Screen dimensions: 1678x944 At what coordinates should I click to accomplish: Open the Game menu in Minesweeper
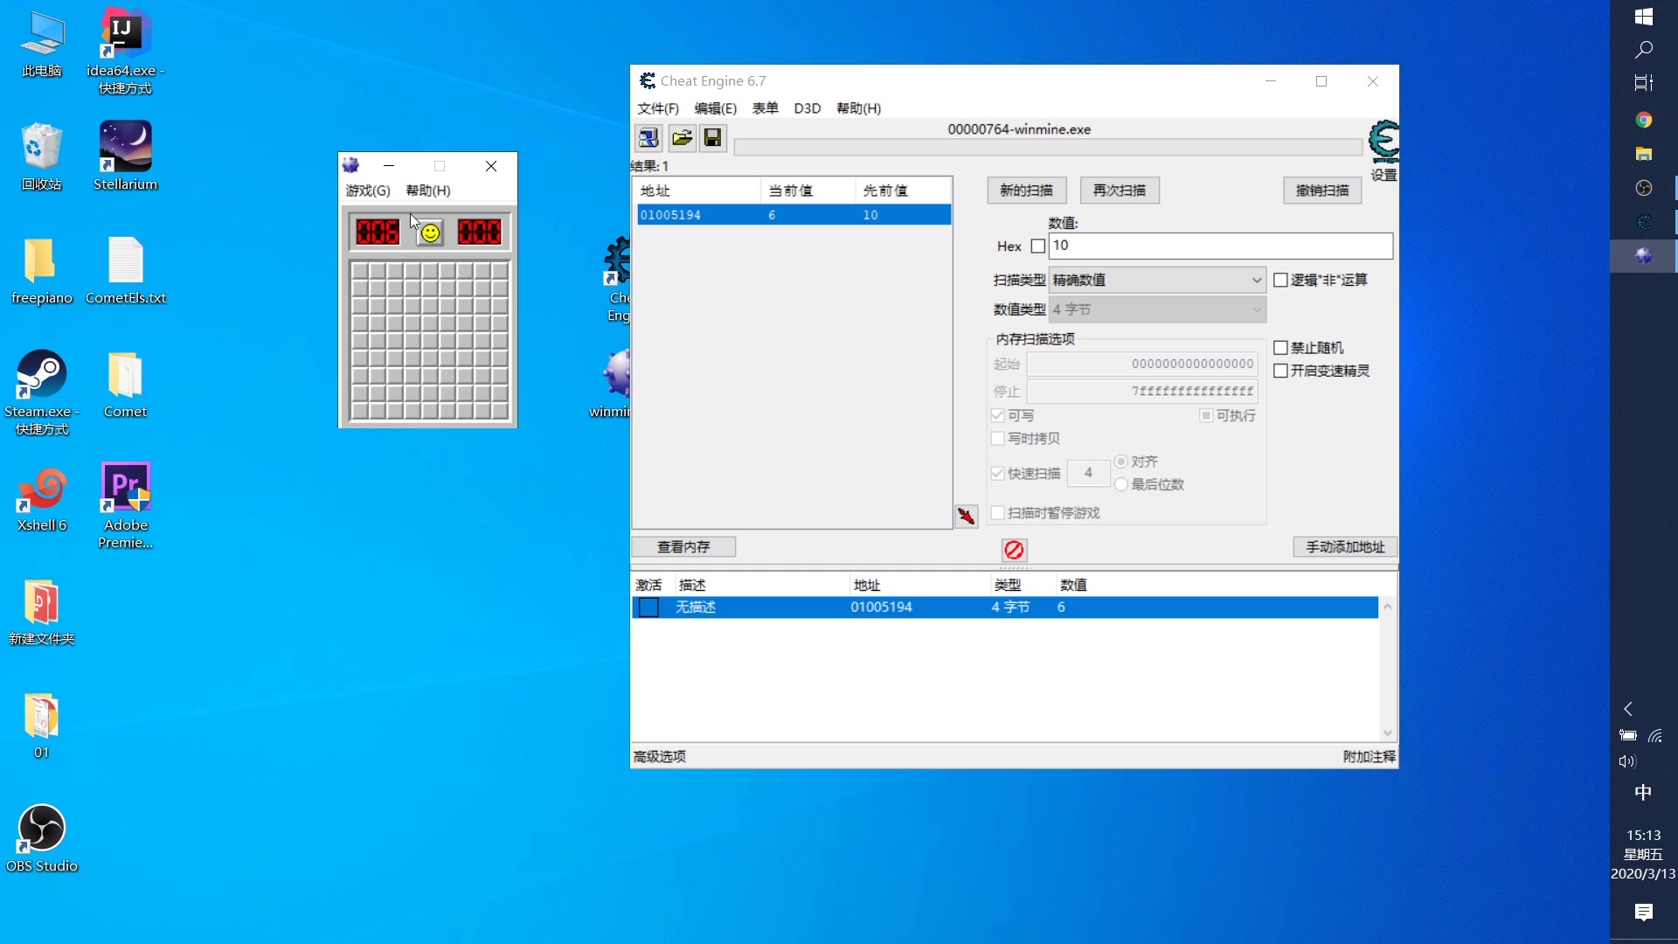click(x=368, y=191)
